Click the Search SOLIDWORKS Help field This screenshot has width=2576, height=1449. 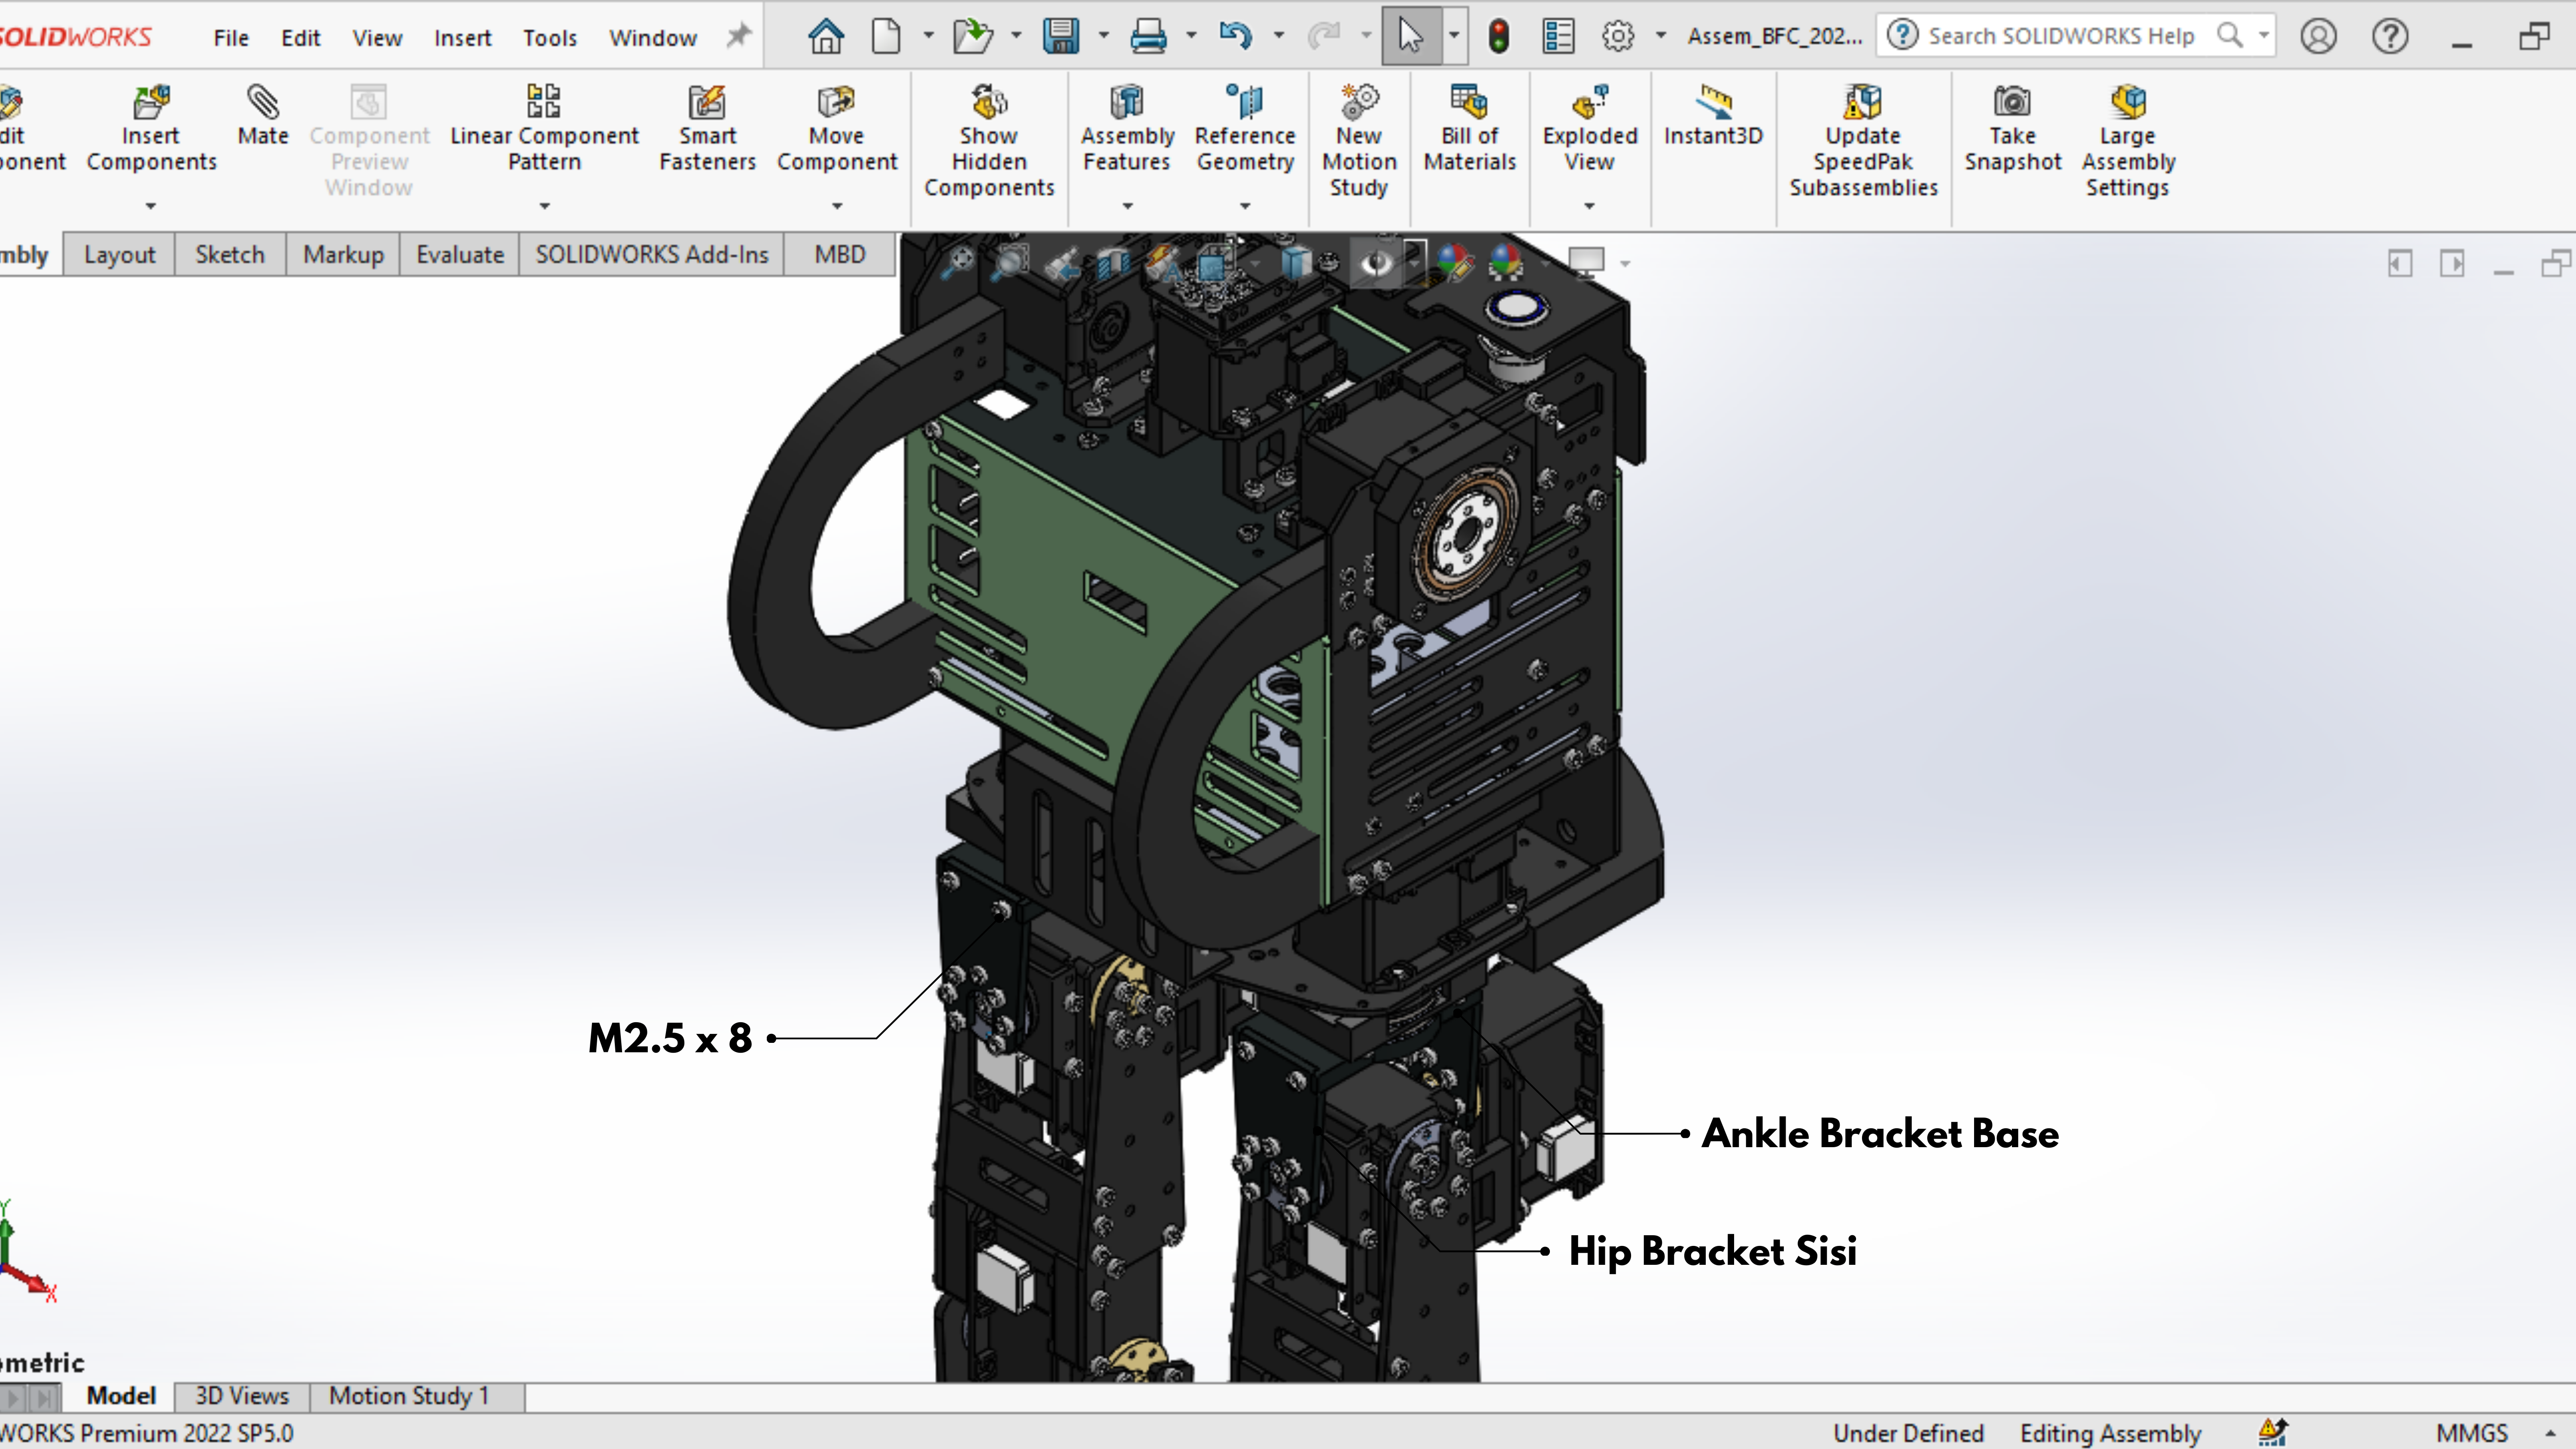click(x=2075, y=36)
